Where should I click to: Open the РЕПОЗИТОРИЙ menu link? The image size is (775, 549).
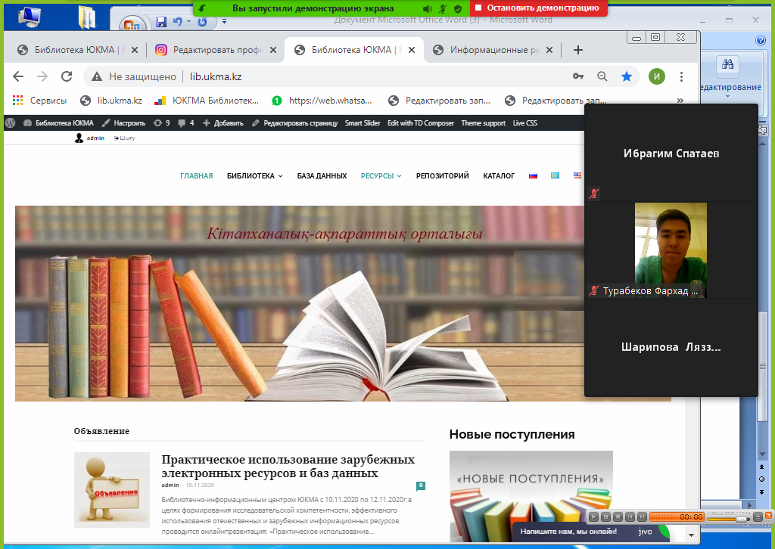click(442, 176)
